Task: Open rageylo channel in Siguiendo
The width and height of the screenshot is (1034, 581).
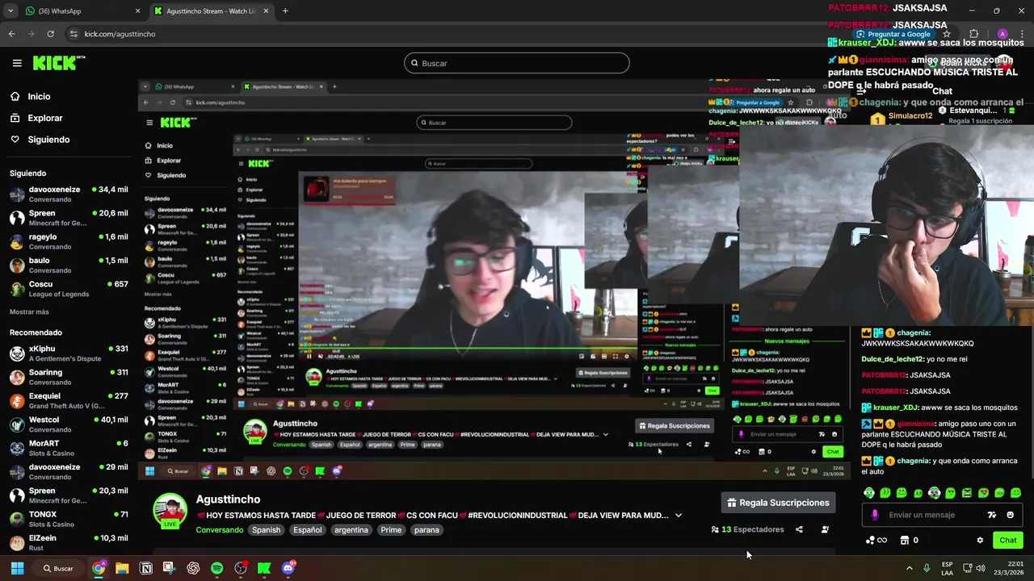Action: pos(68,241)
